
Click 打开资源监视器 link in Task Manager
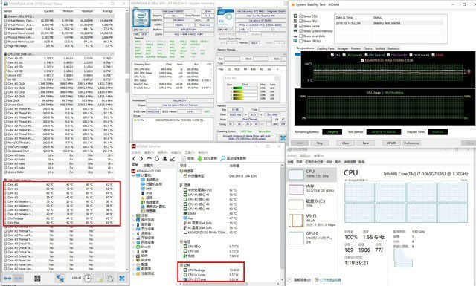330,280
